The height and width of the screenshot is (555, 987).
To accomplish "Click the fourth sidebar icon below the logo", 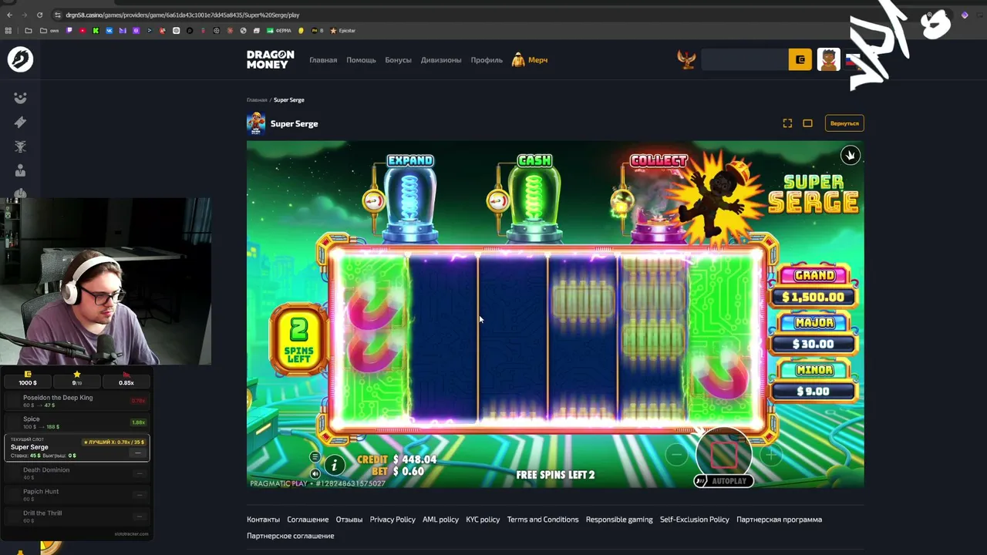I will click(20, 170).
